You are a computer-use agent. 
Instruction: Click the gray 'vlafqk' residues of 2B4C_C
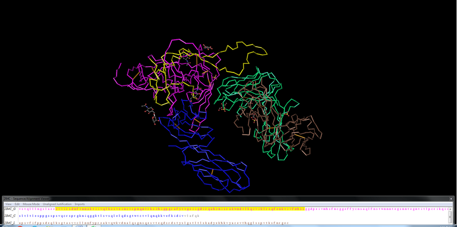(192, 216)
